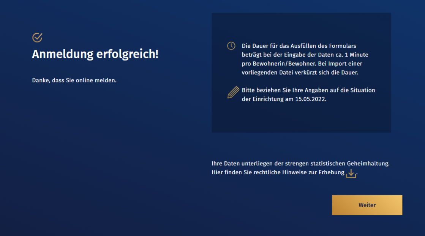Click the text 'Danke, dass Sie online melden.'

click(x=74, y=80)
